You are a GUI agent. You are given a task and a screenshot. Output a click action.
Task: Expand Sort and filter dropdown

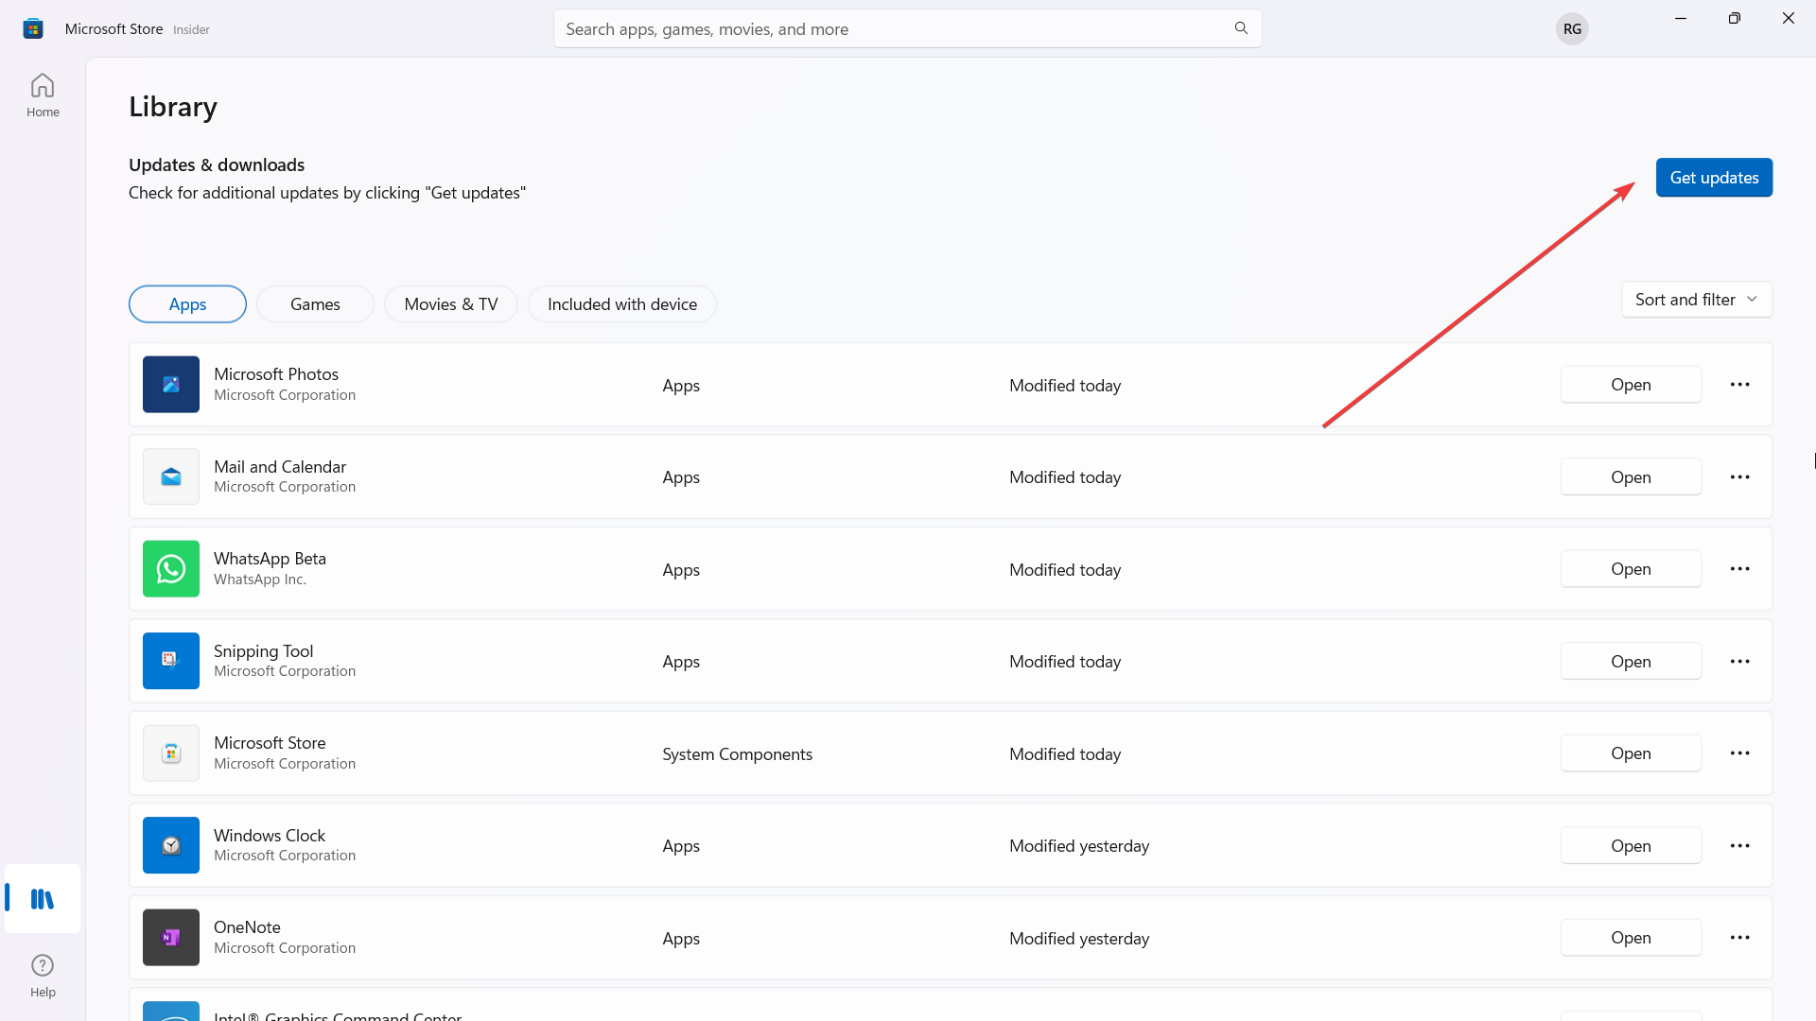click(x=1696, y=299)
